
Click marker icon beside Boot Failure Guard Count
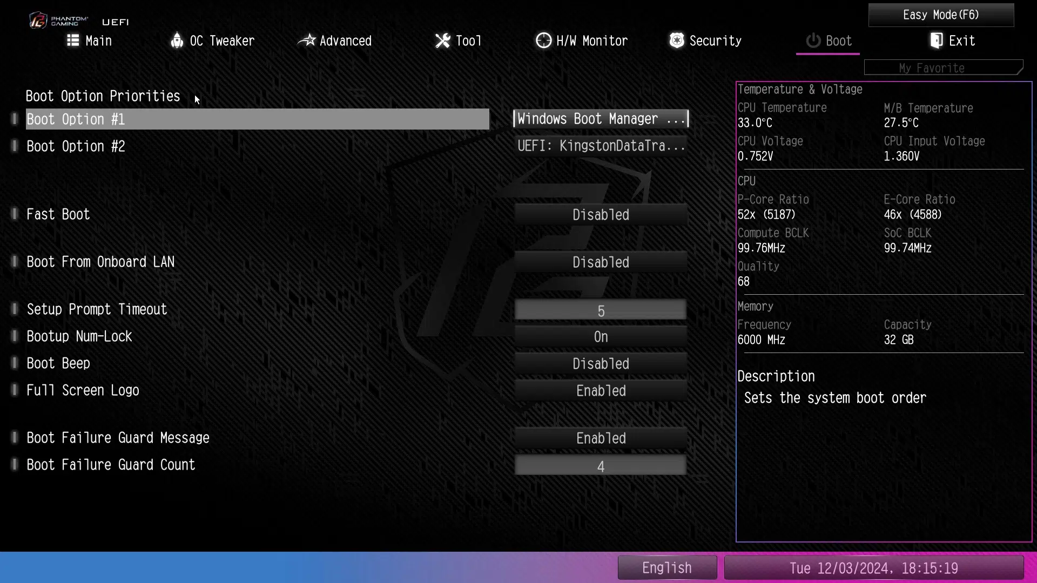[15, 464]
